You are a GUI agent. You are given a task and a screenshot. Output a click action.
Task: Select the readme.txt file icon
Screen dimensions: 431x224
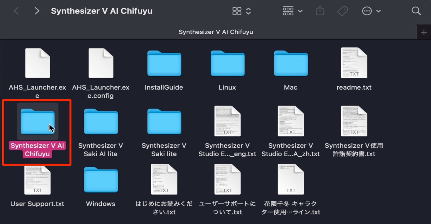pyautogui.click(x=354, y=63)
